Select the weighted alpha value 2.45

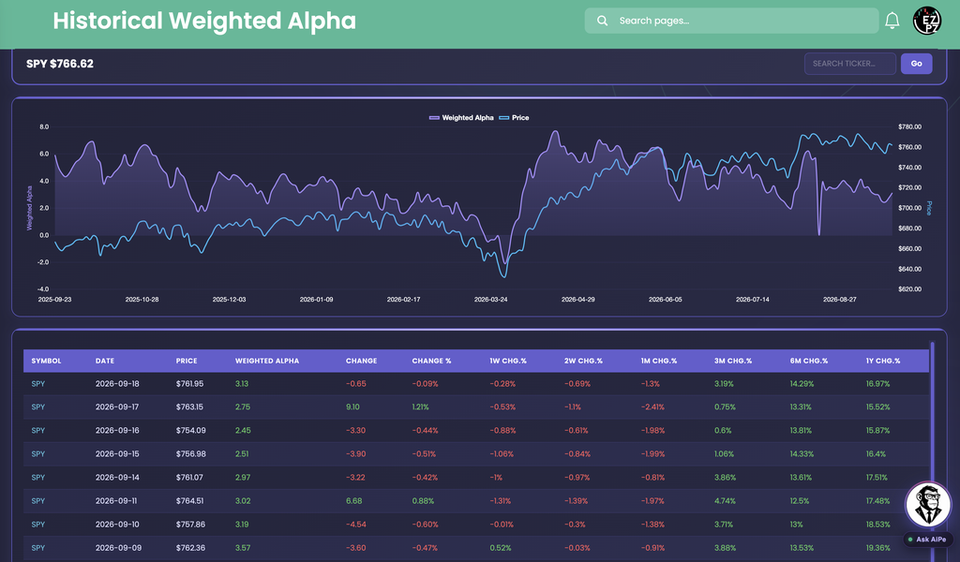[243, 431]
